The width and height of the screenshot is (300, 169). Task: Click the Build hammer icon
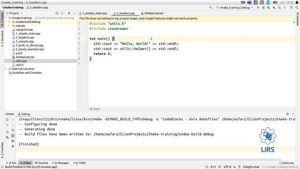click(x=210, y=8)
